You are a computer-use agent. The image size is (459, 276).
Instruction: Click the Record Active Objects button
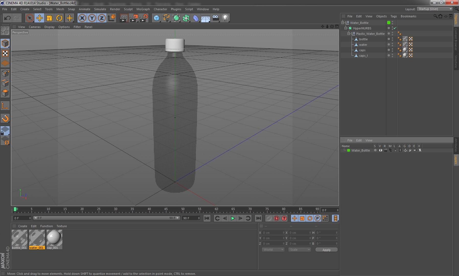pos(269,218)
